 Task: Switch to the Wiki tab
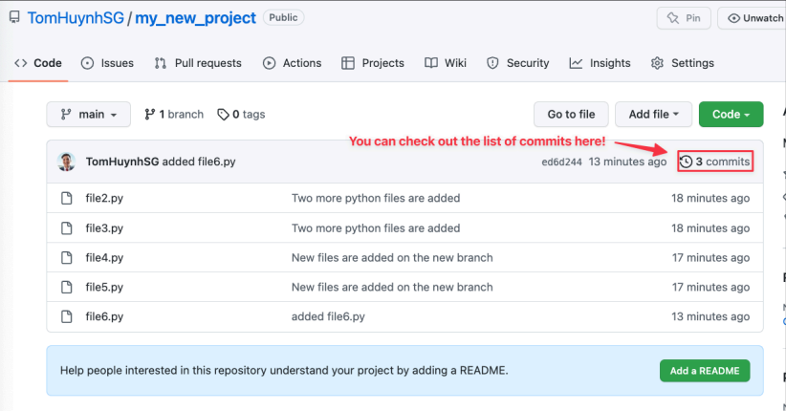446,63
